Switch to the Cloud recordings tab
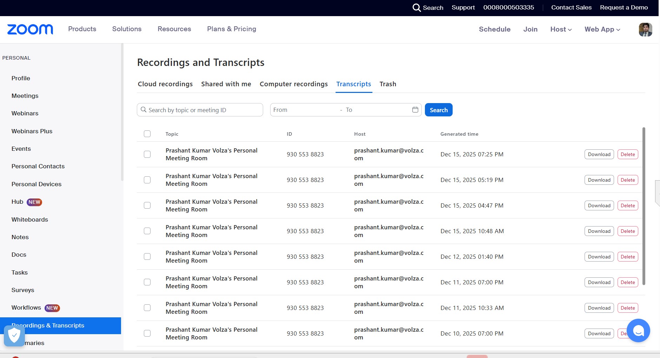660x358 pixels. point(165,84)
